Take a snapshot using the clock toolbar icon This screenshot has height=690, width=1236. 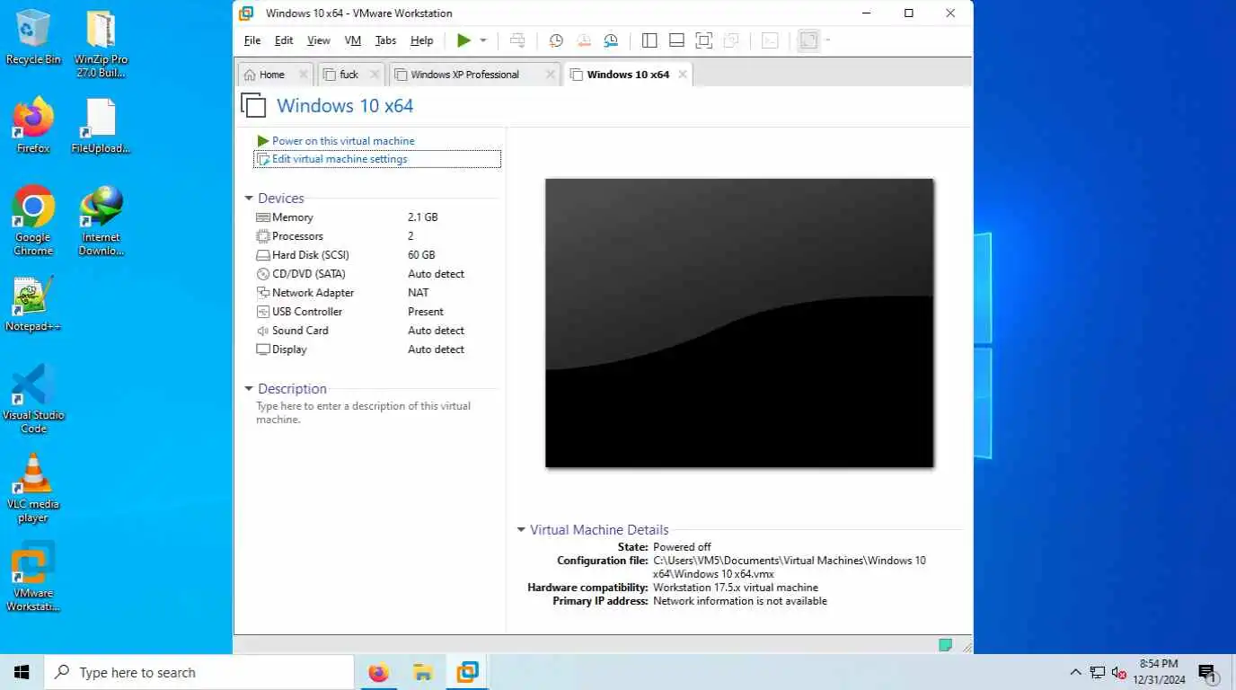pos(556,40)
